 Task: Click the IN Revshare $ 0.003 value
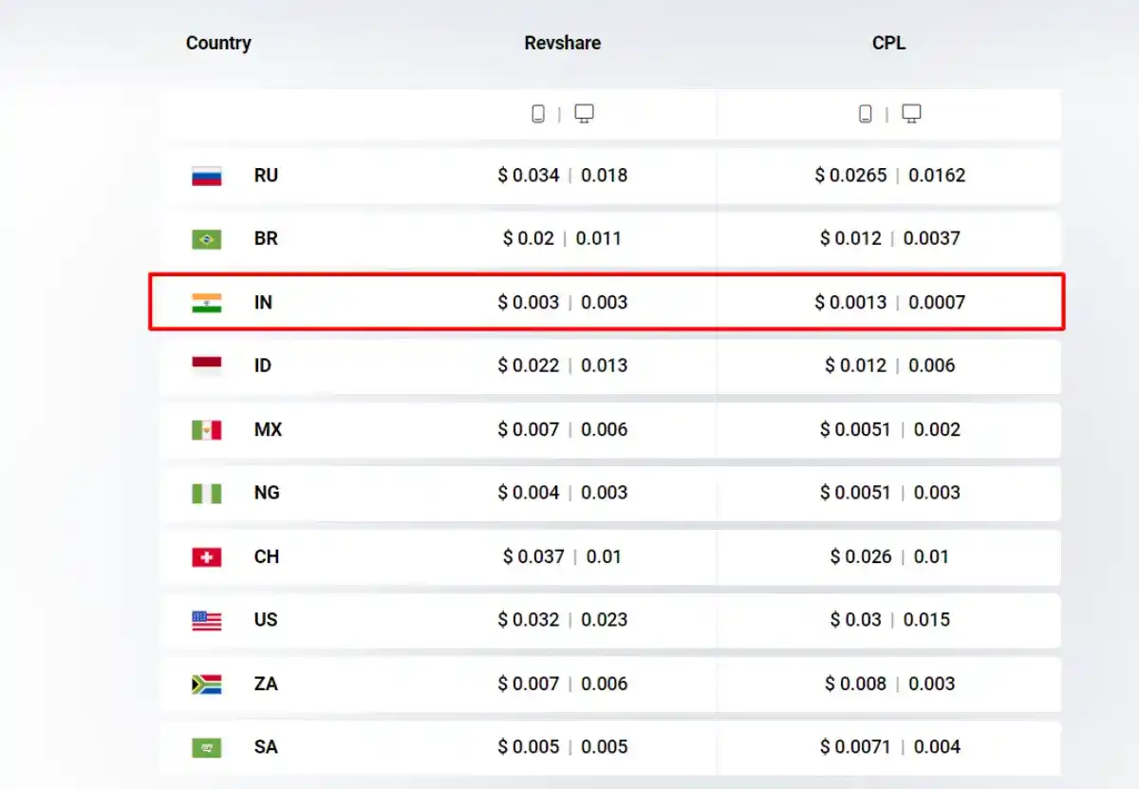(529, 303)
